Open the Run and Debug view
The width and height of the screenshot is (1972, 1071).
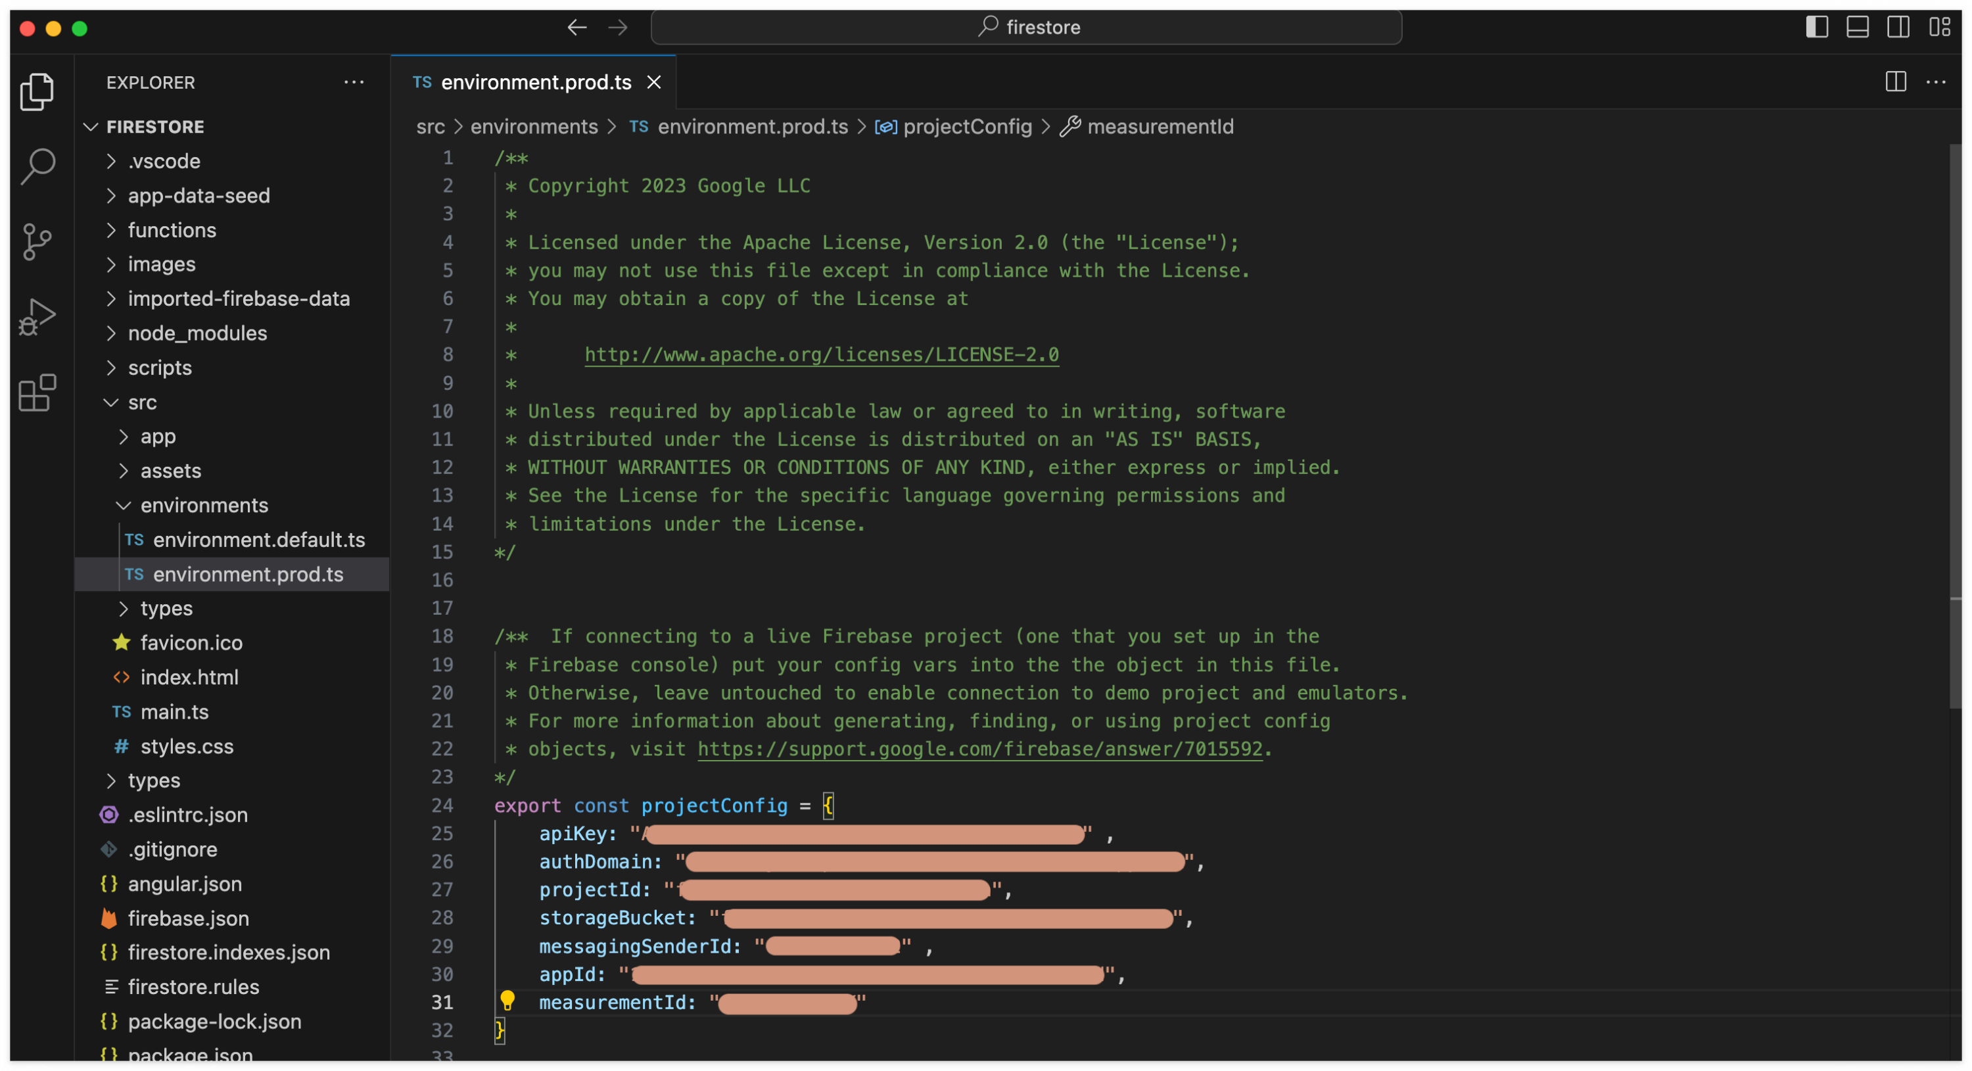(x=37, y=317)
